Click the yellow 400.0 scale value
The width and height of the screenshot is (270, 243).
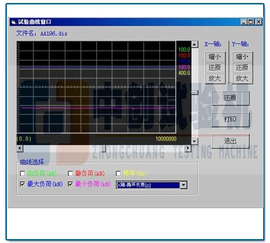pyautogui.click(x=184, y=73)
